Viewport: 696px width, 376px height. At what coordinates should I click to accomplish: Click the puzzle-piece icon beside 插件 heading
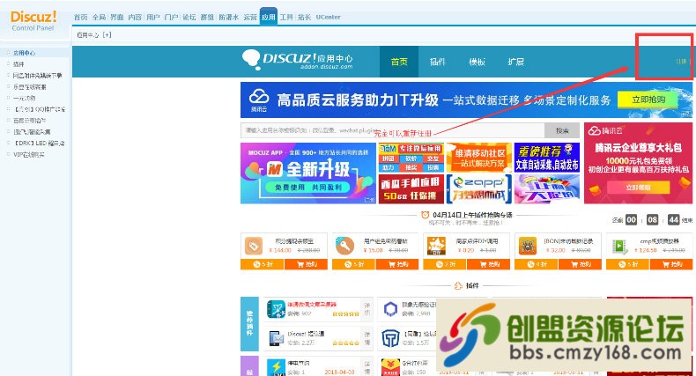[458, 286]
